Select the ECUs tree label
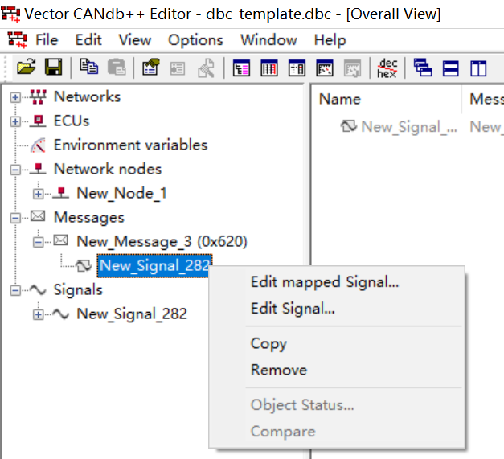The image size is (504, 459). pyautogui.click(x=72, y=121)
